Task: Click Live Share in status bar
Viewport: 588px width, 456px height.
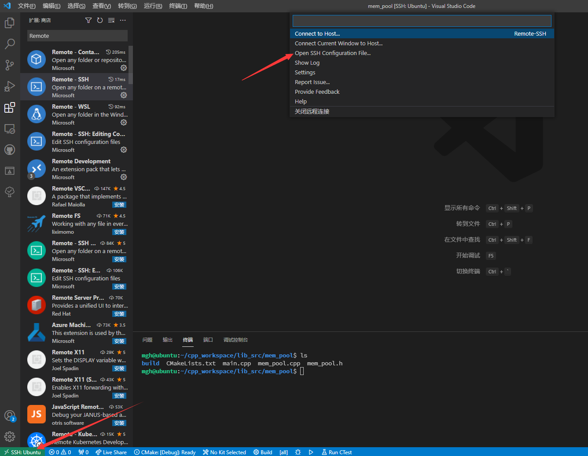Action: [x=111, y=452]
